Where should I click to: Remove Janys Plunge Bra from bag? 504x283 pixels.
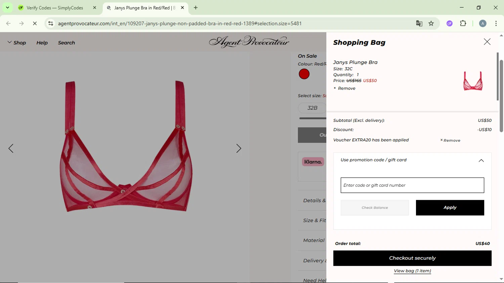point(344,88)
